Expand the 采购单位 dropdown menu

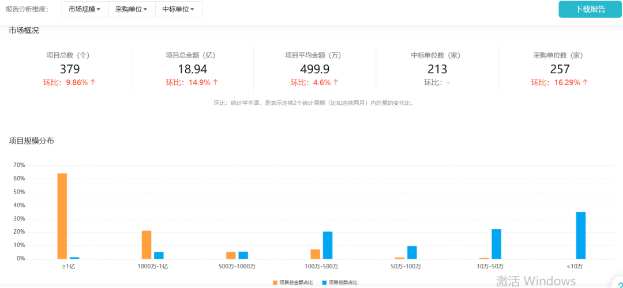click(132, 9)
